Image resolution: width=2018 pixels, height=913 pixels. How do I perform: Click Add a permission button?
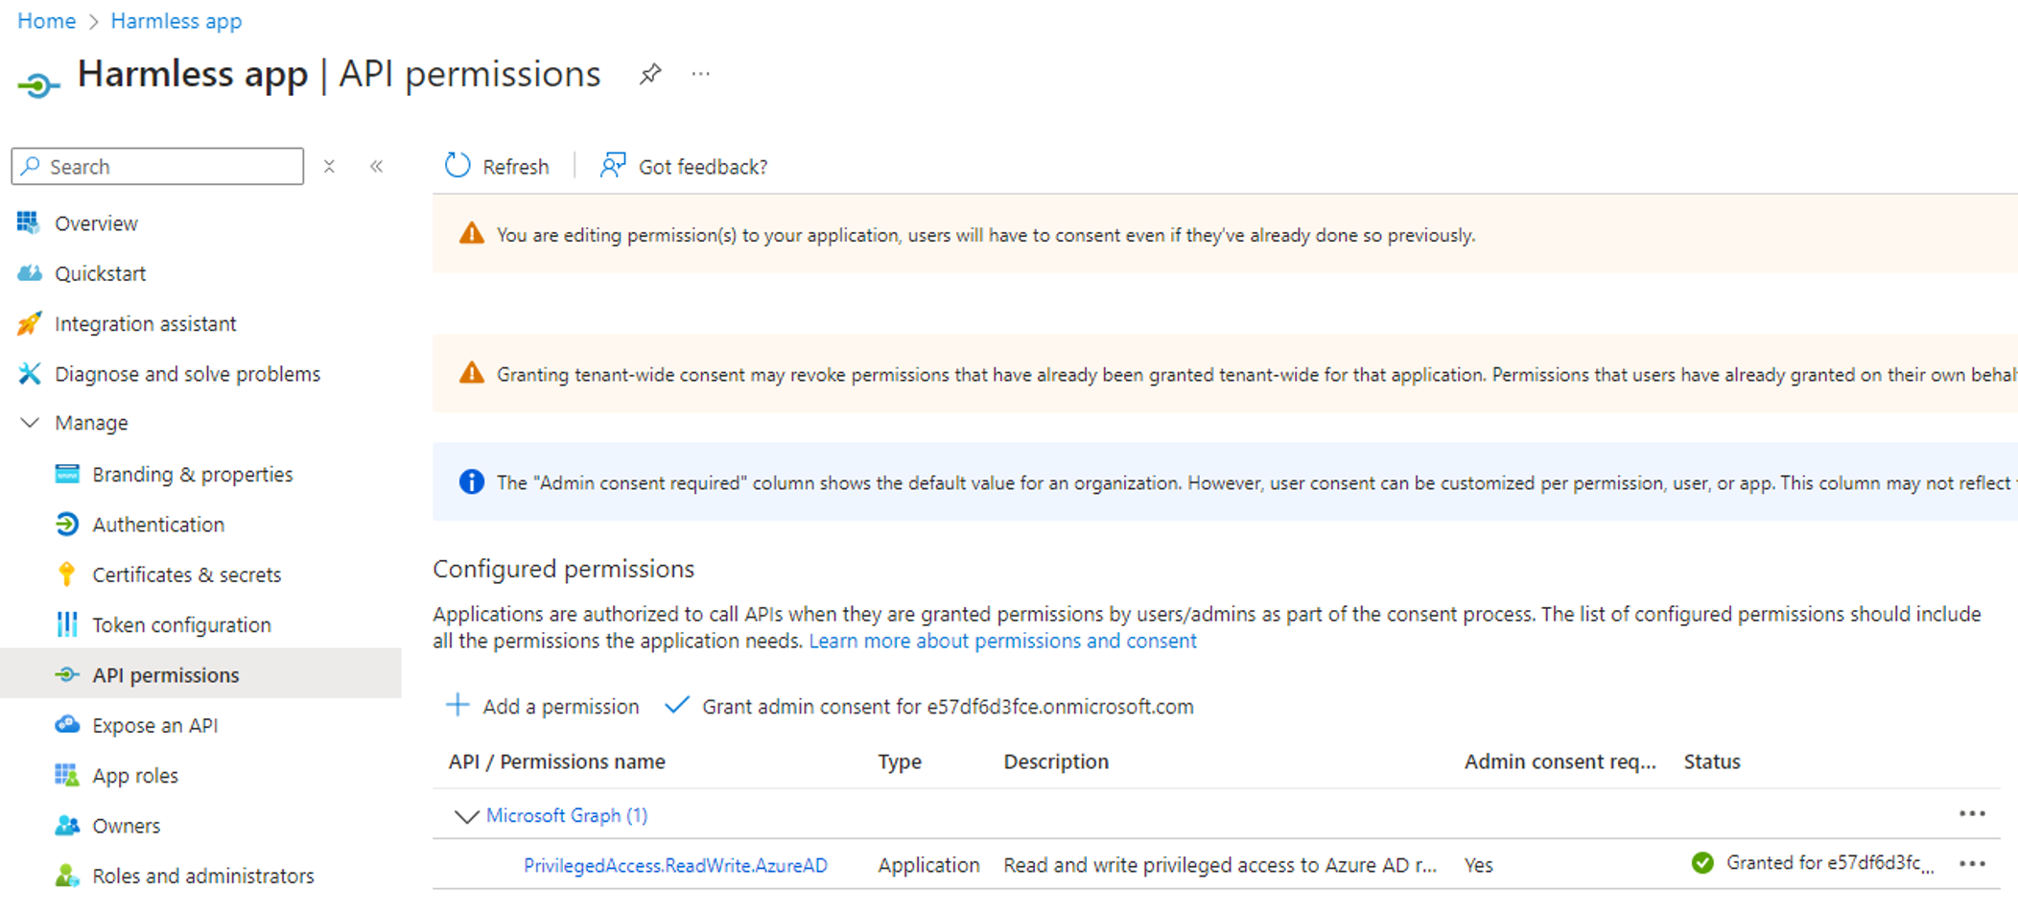point(542,706)
